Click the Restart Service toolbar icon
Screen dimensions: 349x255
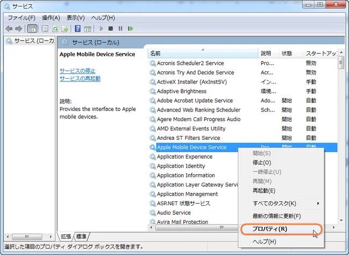130,28
